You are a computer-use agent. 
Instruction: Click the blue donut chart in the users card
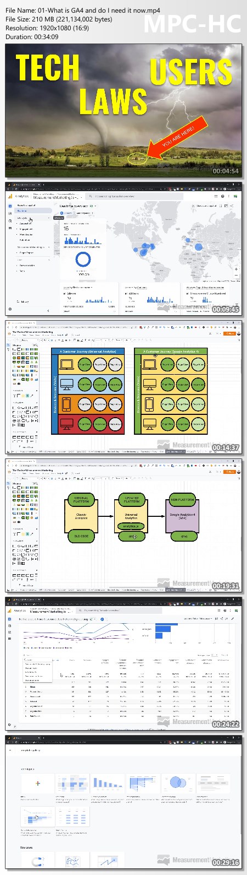click(x=83, y=260)
